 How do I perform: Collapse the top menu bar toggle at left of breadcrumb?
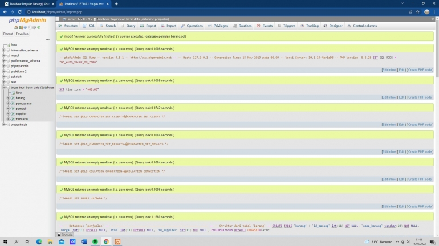click(58, 19)
